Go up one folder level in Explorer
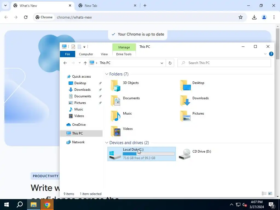This screenshot has width=280, height=210. pyautogui.click(x=85, y=63)
